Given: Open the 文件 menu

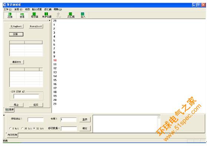Looking at the screenshot, I should (x=8, y=10).
